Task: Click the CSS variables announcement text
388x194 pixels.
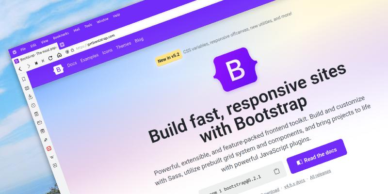Action: click(x=238, y=32)
